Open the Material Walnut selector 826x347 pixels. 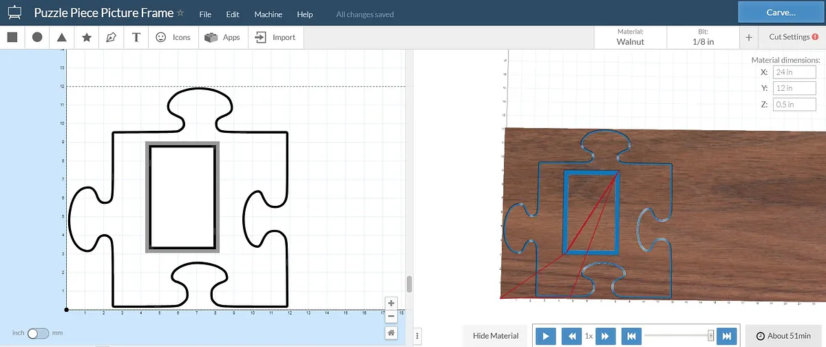tap(630, 37)
